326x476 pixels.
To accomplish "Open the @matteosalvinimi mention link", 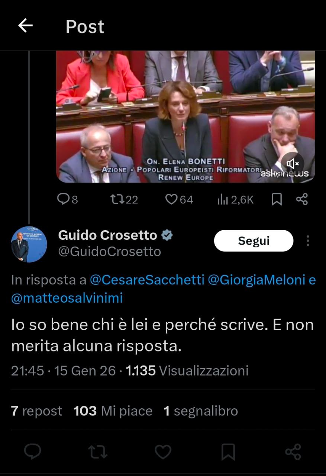I will point(67,298).
